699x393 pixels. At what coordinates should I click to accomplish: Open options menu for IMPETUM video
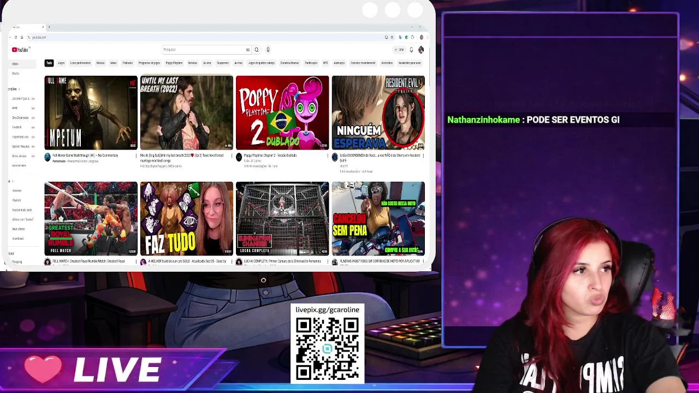[x=136, y=156]
